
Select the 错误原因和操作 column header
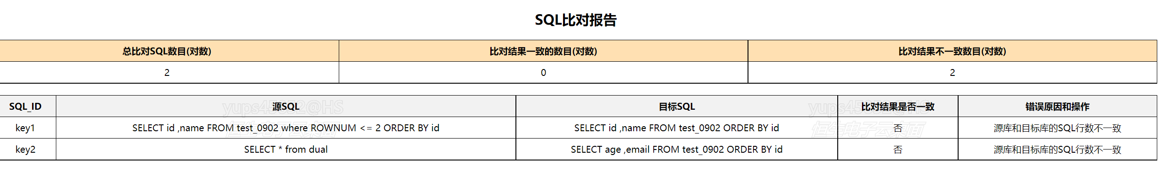tap(1057, 107)
